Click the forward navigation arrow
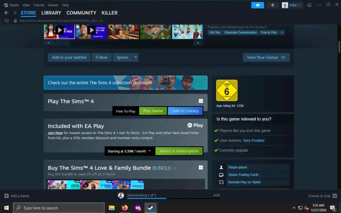 (x=15, y=13)
